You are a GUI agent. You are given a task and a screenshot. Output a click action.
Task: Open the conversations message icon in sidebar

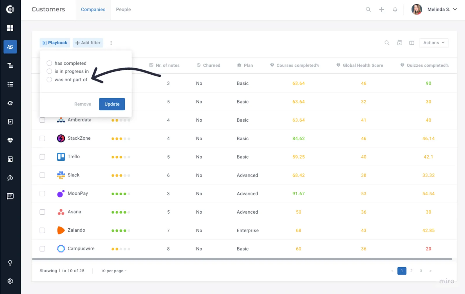point(10,196)
